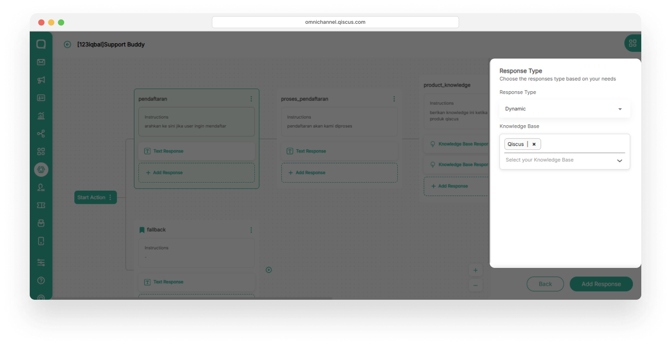Image resolution: width=671 pixels, height=346 pixels.
Task: Click the browser address bar omnichannel.qiscus.com
Action: (335, 22)
